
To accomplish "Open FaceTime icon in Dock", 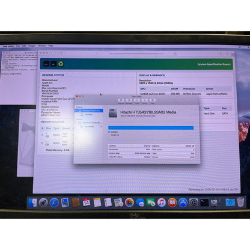I will tap(151, 203).
